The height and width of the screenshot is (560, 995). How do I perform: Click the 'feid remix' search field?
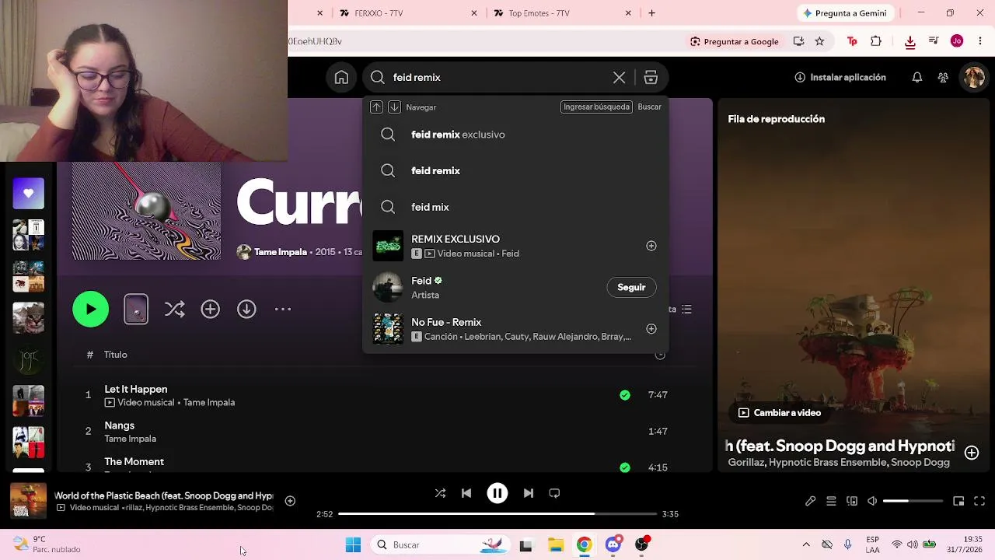[x=497, y=77]
